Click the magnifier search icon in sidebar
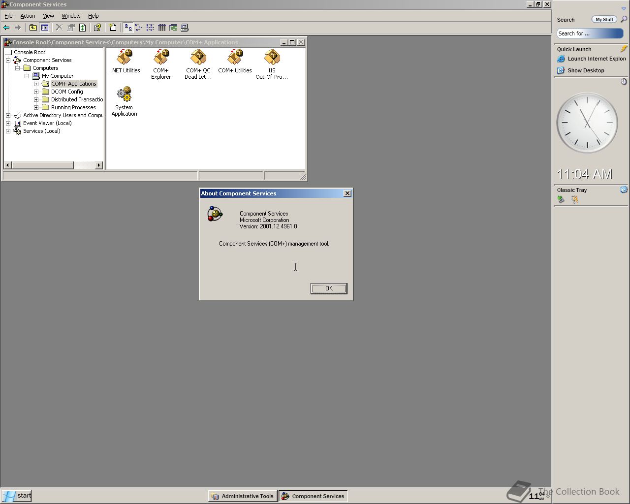630x504 pixels. tap(624, 19)
